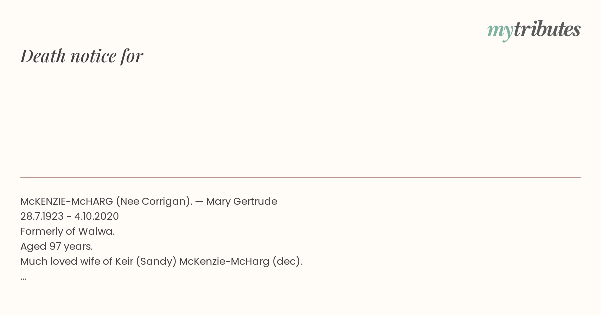Click the em dash before "Mary Gertrude"

coord(199,201)
